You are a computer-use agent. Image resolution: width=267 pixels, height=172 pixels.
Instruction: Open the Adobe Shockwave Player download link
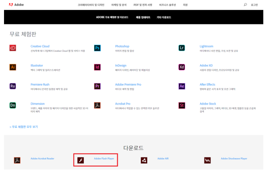pyautogui.click(x=234, y=159)
